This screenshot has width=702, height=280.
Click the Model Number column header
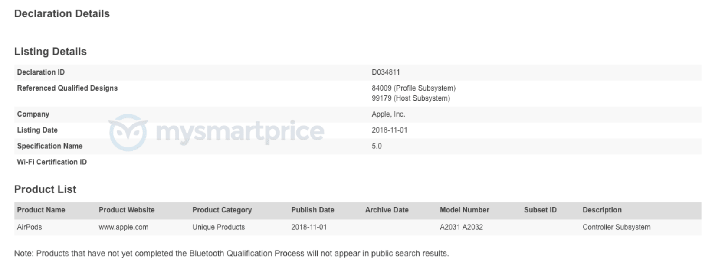pos(464,210)
